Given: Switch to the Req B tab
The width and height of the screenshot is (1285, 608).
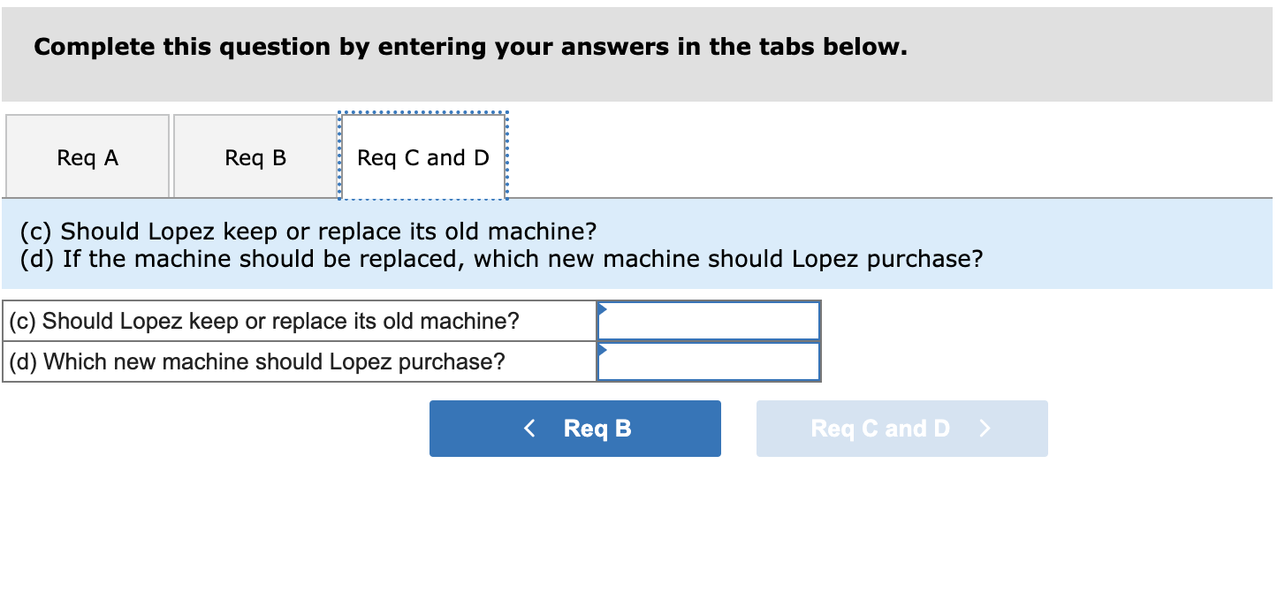Looking at the screenshot, I should pos(255,156).
